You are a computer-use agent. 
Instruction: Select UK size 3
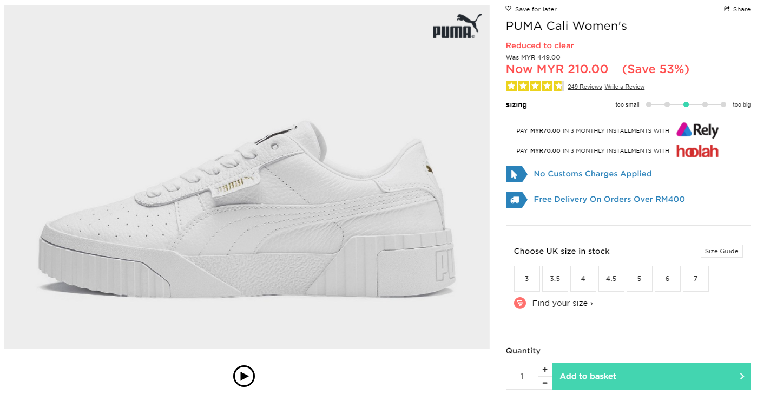526,279
